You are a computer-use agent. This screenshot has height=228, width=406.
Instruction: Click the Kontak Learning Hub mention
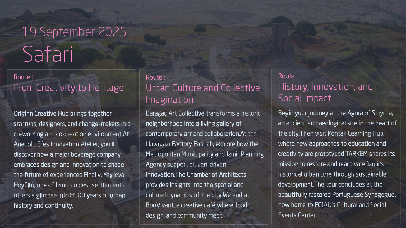click(356, 133)
